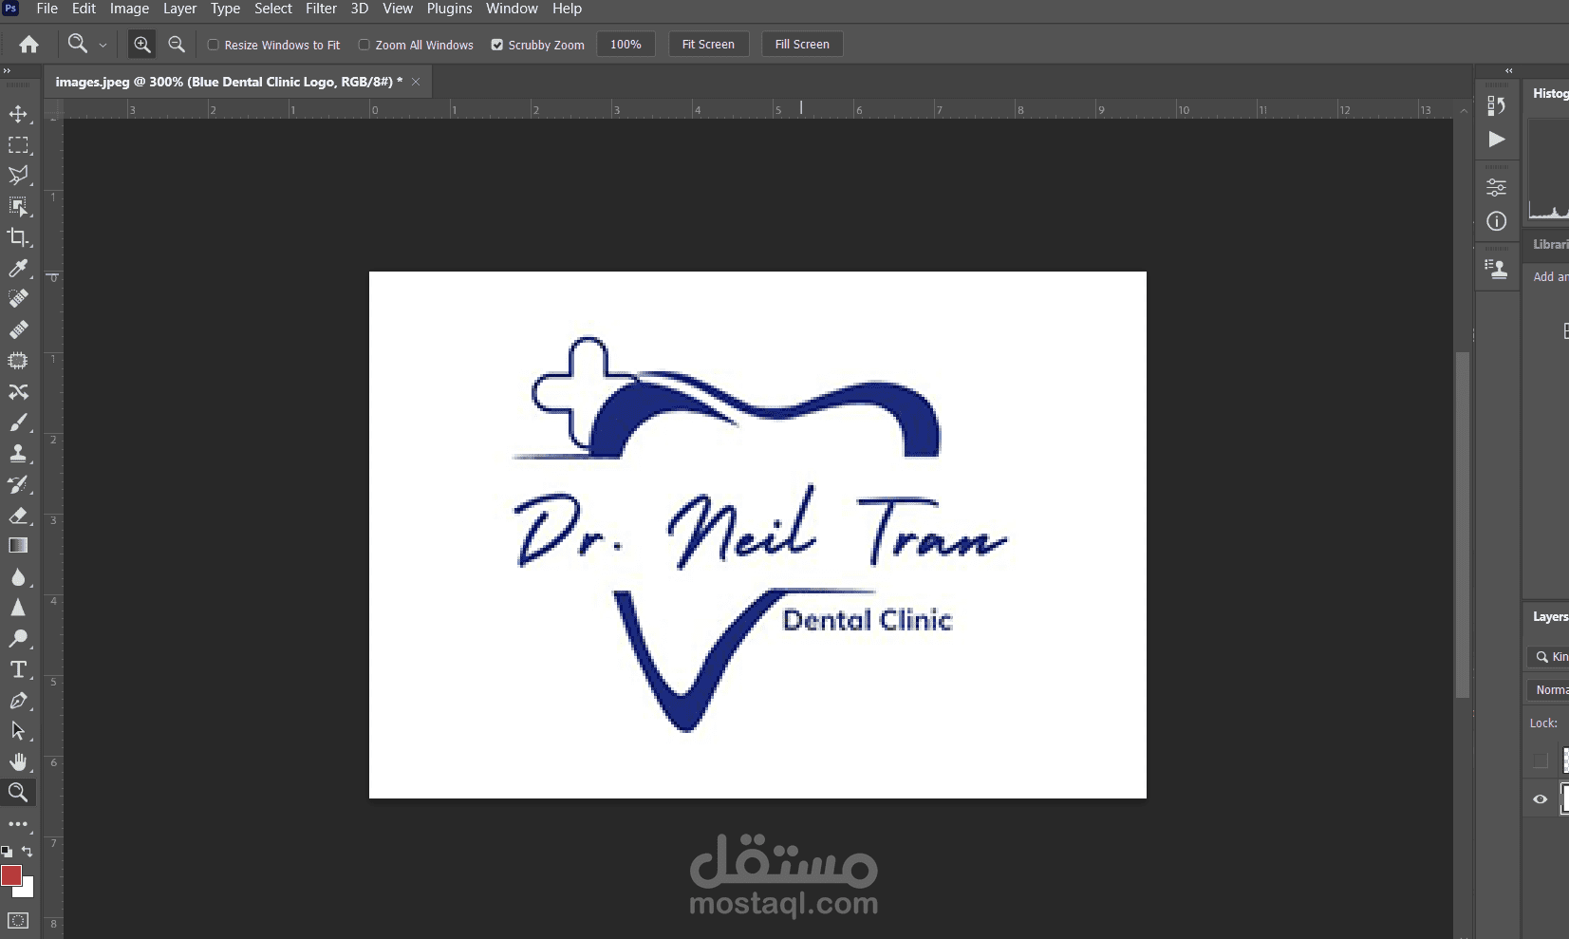
Task: Select the Crop tool
Action: (18, 237)
